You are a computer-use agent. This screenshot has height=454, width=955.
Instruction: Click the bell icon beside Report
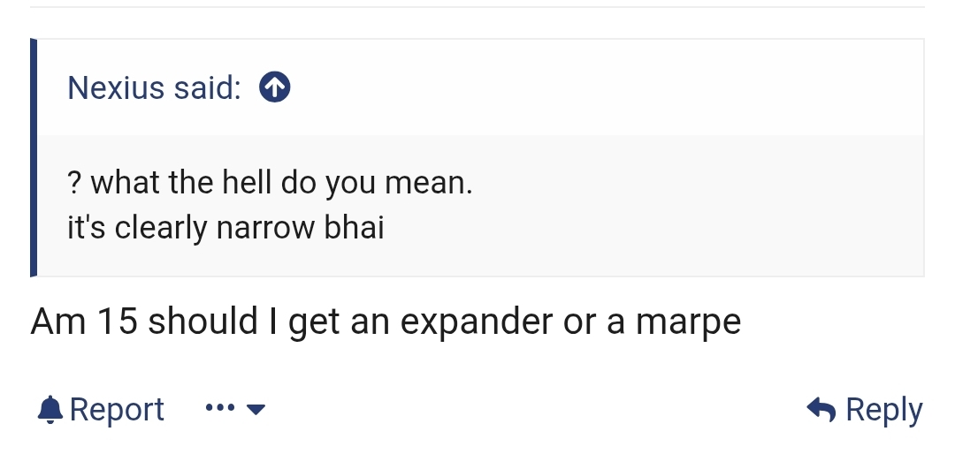[x=49, y=410]
